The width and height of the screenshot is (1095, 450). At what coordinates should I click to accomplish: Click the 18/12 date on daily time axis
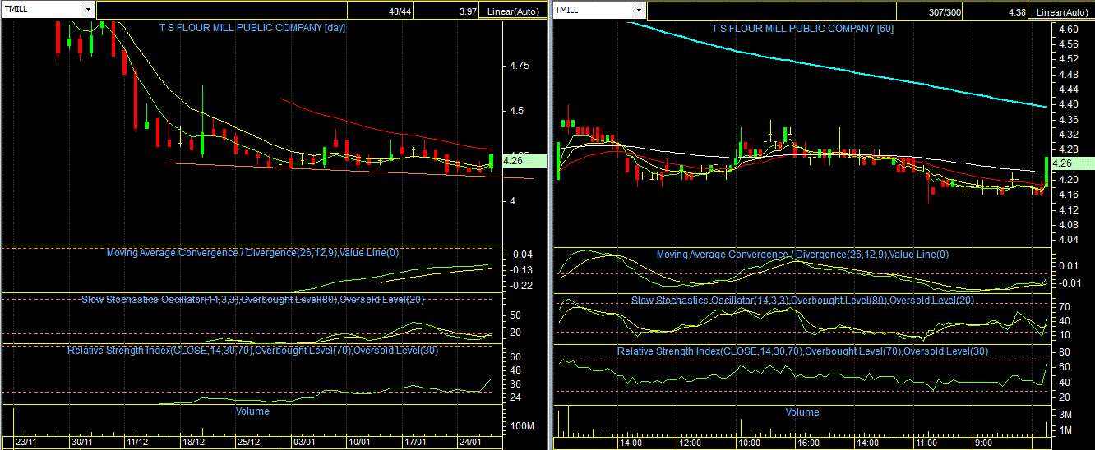tap(193, 442)
